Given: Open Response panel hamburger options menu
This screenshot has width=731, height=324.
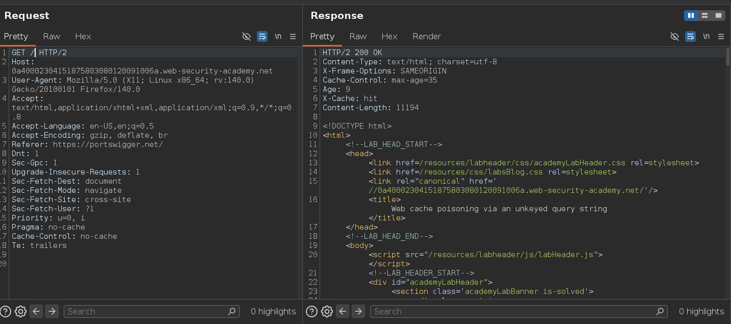Looking at the screenshot, I should pos(721,36).
